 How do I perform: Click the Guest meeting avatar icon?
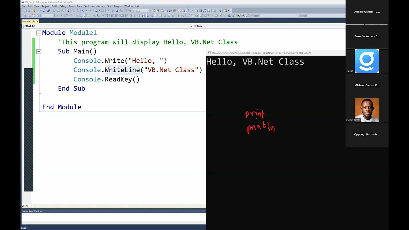(367, 61)
